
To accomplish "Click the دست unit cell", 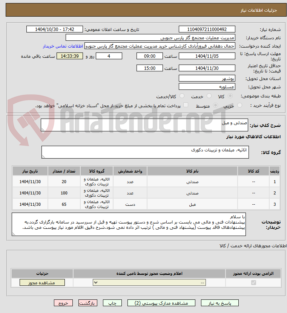I will tap(130, 204).
